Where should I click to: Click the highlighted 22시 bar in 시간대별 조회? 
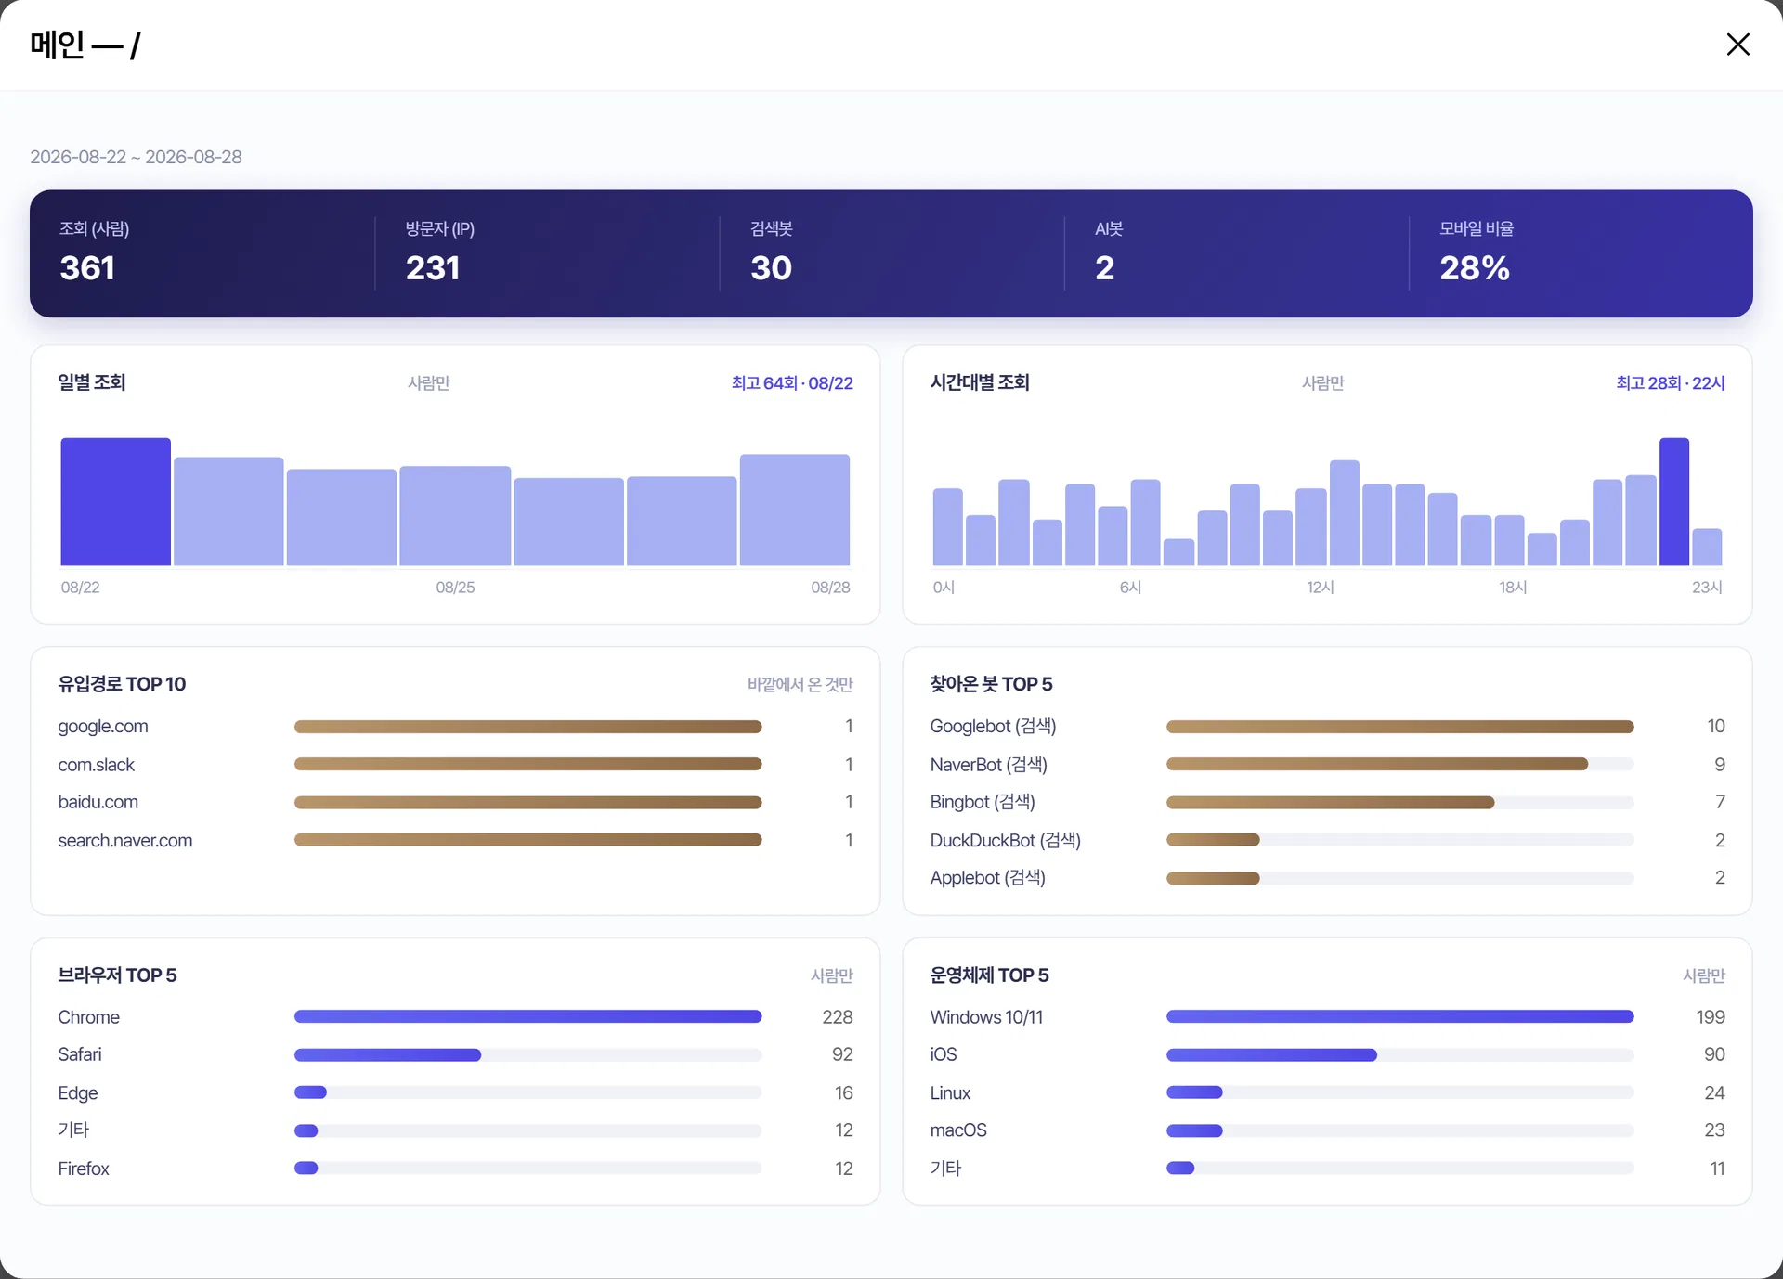[1674, 501]
